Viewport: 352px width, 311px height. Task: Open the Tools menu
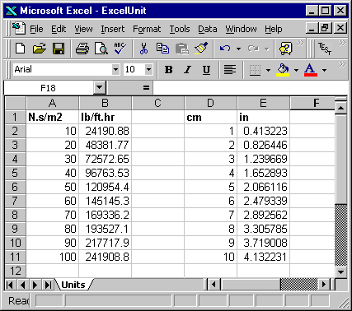[x=180, y=29]
